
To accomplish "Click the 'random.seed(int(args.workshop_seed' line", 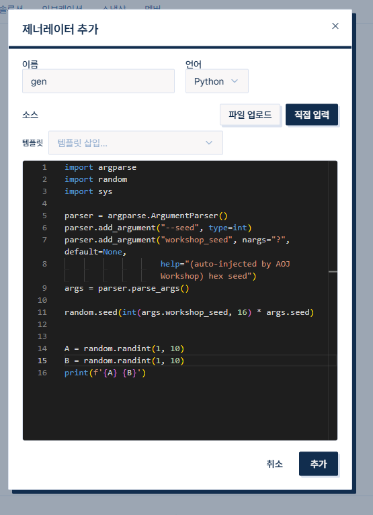I will click(190, 312).
